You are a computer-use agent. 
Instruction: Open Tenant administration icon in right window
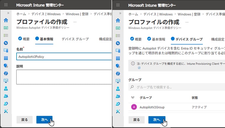coord(118,104)
